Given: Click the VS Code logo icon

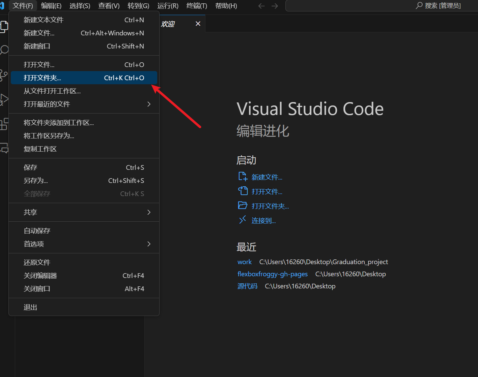Looking at the screenshot, I should 2,6.
